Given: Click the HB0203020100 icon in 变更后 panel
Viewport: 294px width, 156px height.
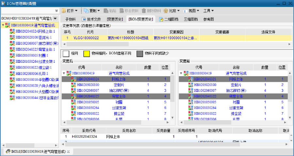Looking at the screenshot, I should pos(73,85).
